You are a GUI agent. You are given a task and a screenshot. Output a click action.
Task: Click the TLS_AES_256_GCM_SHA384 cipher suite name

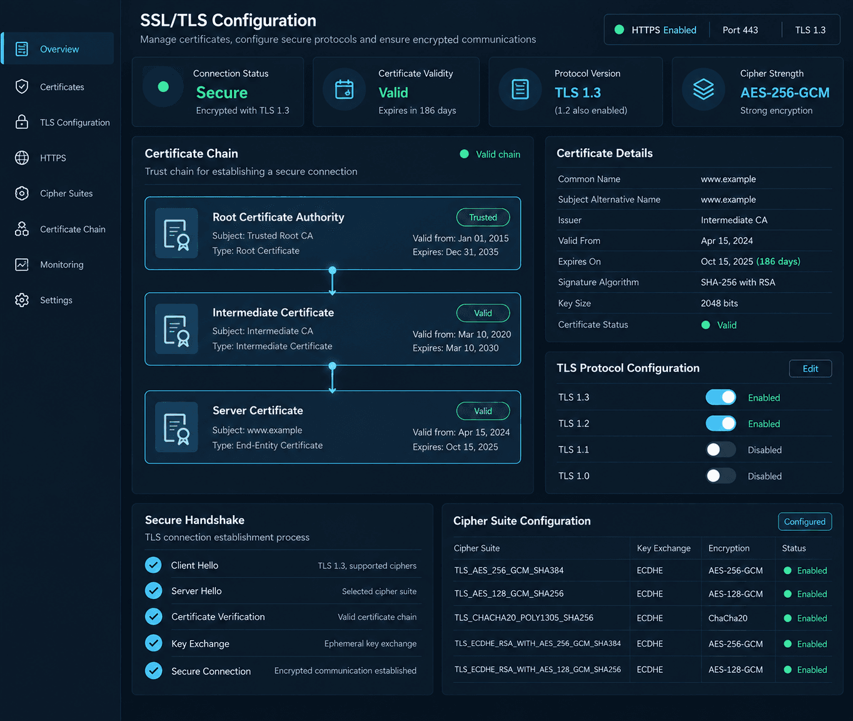coord(509,570)
